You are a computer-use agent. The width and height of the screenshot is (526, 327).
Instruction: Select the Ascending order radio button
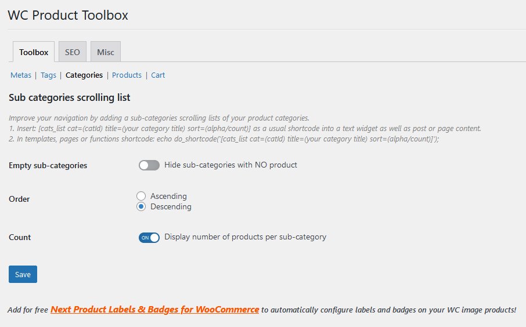tap(141, 196)
